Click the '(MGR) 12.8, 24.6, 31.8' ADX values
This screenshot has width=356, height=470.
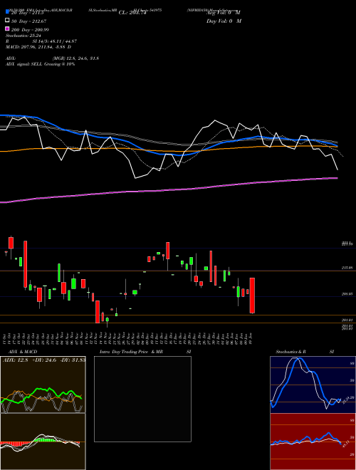[75, 58]
